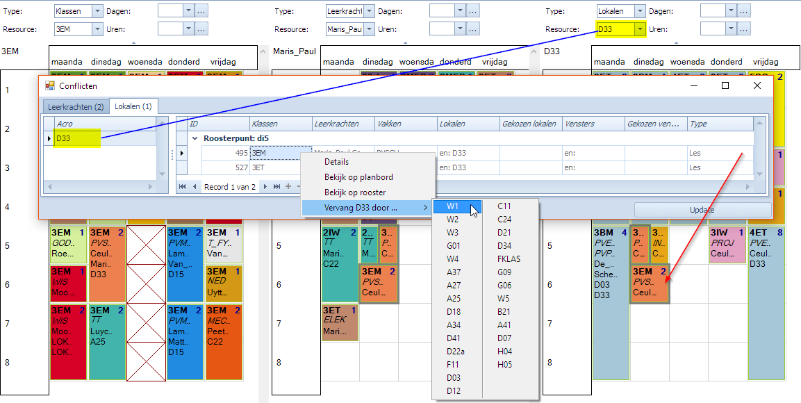Go to previous record in navigator

195,187
